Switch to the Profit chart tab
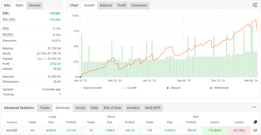 122,5
